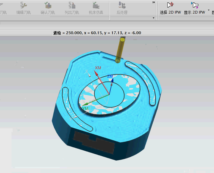Screen dimensions: 214x173
Task: Select the dark rectangular pocket on the front face
Action: [x=94, y=141]
